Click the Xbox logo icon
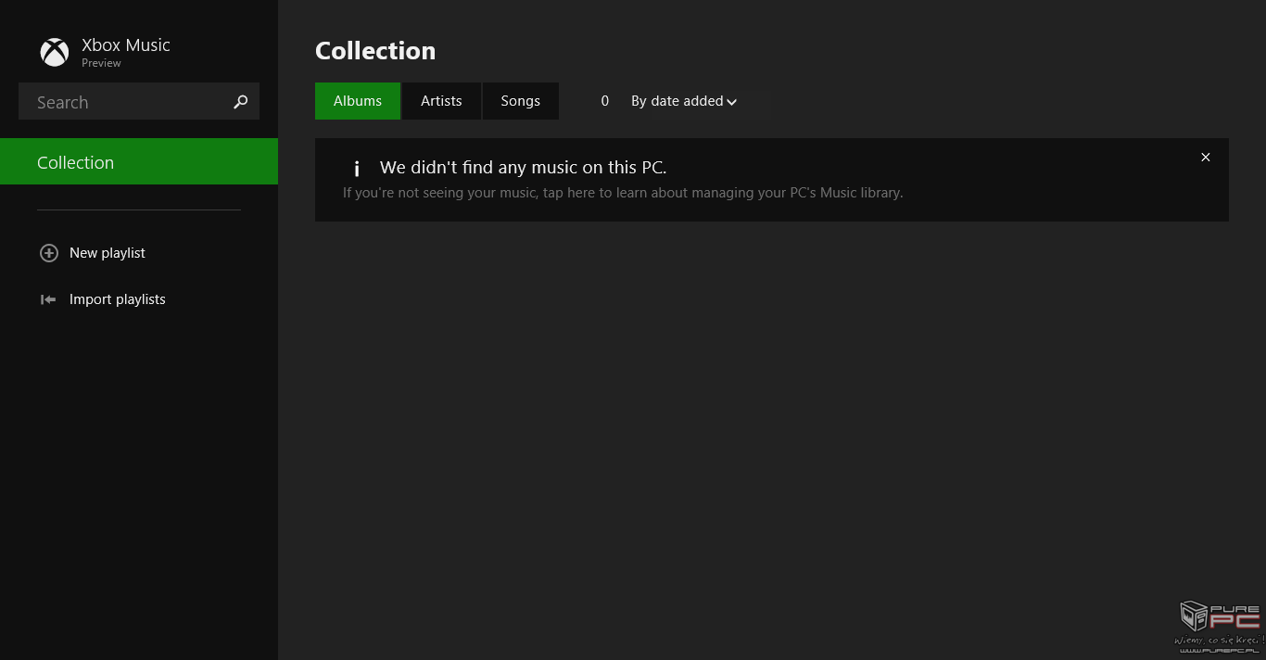Screen dimensions: 1266x660 (55, 52)
